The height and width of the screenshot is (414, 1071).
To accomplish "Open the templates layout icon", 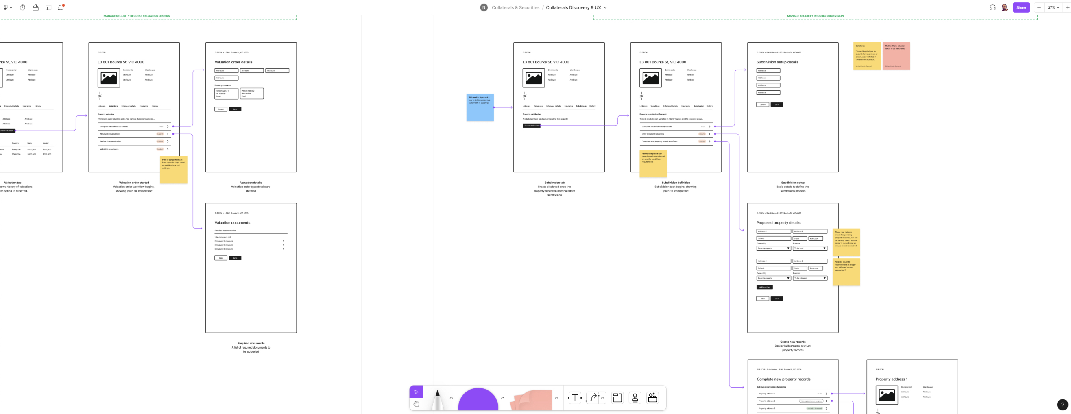I will click(48, 7).
